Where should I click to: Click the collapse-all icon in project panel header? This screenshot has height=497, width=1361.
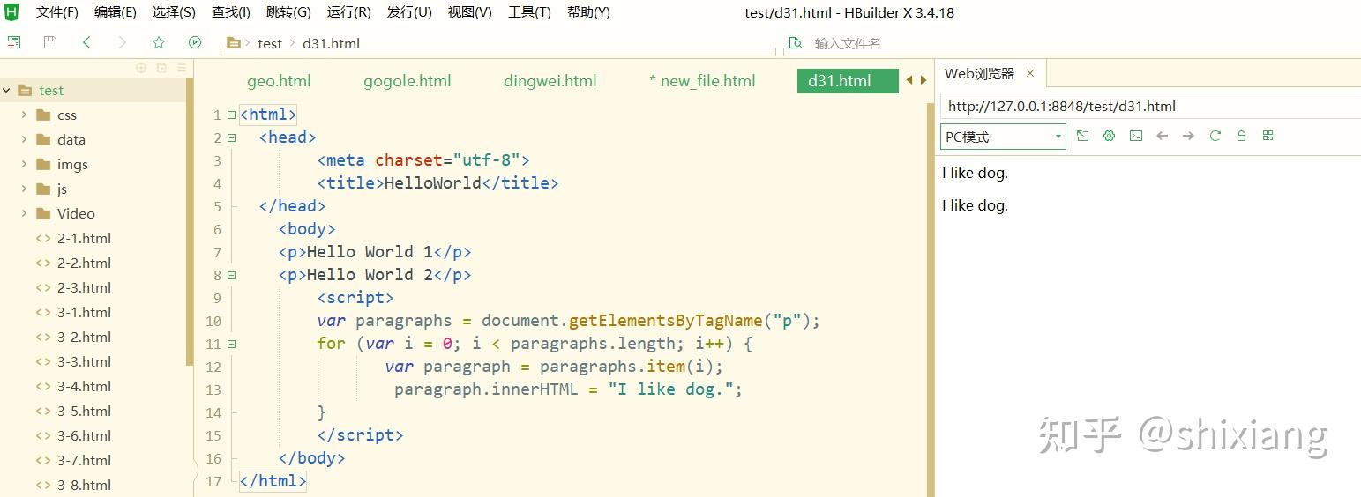pos(161,68)
